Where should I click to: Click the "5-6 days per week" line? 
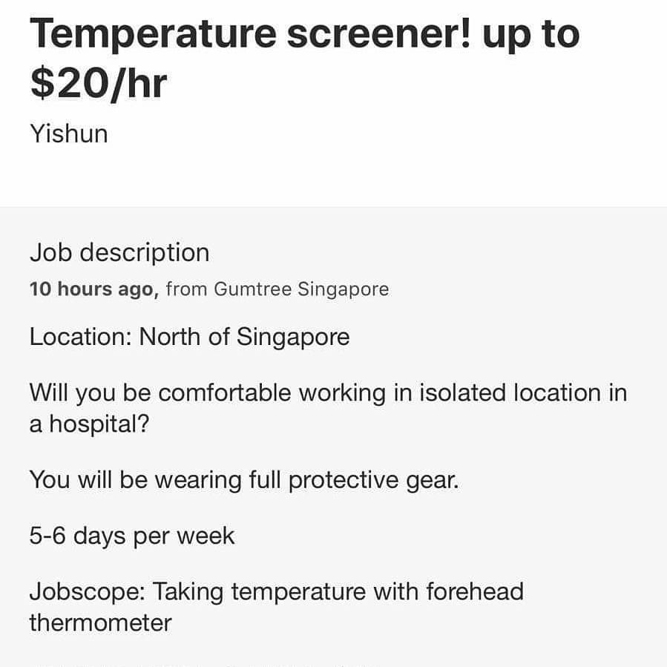click(x=132, y=536)
